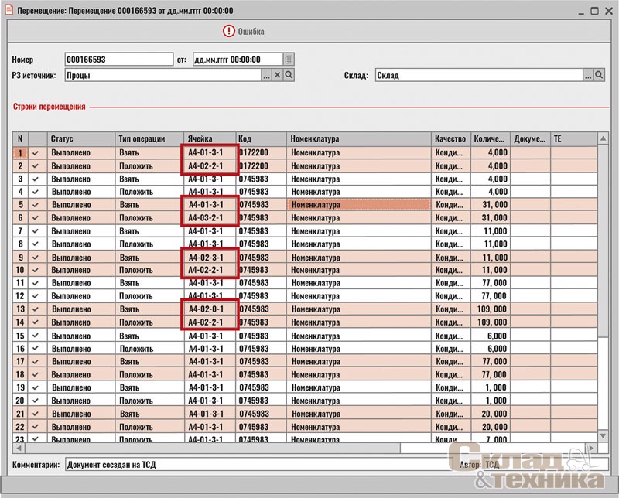Clear the РЗ источник field with X
The height and width of the screenshot is (498, 619).
coord(277,75)
